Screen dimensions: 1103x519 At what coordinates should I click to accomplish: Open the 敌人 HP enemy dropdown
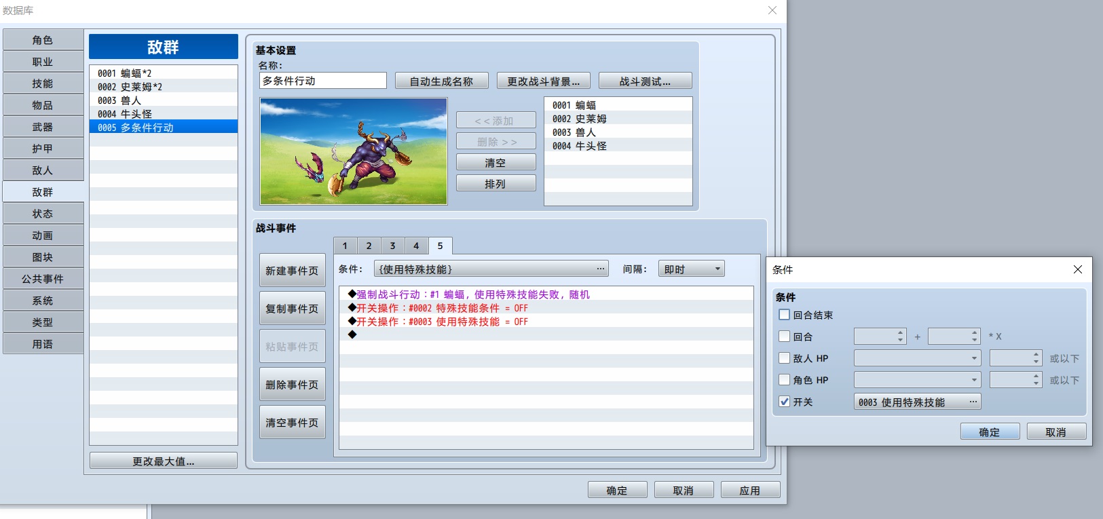[x=917, y=358]
